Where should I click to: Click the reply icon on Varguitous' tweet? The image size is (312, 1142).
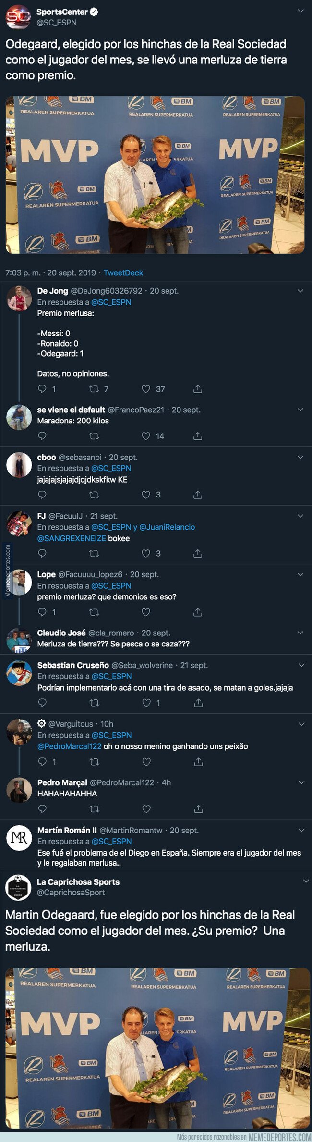point(42,763)
